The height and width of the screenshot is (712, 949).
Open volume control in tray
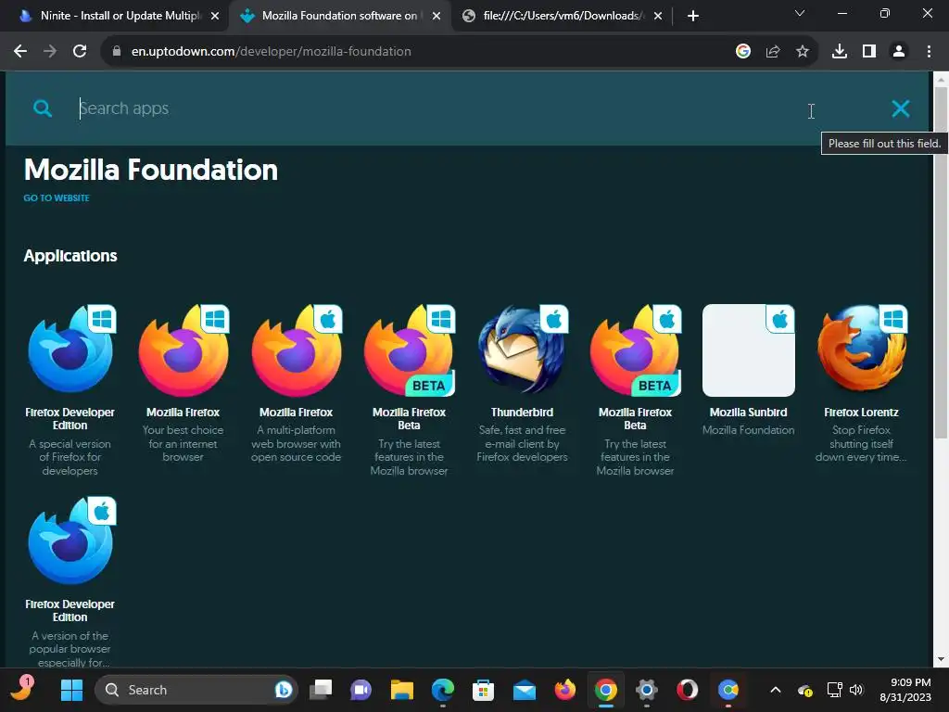856,690
